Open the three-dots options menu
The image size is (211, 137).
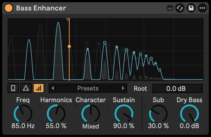tap(203, 8)
